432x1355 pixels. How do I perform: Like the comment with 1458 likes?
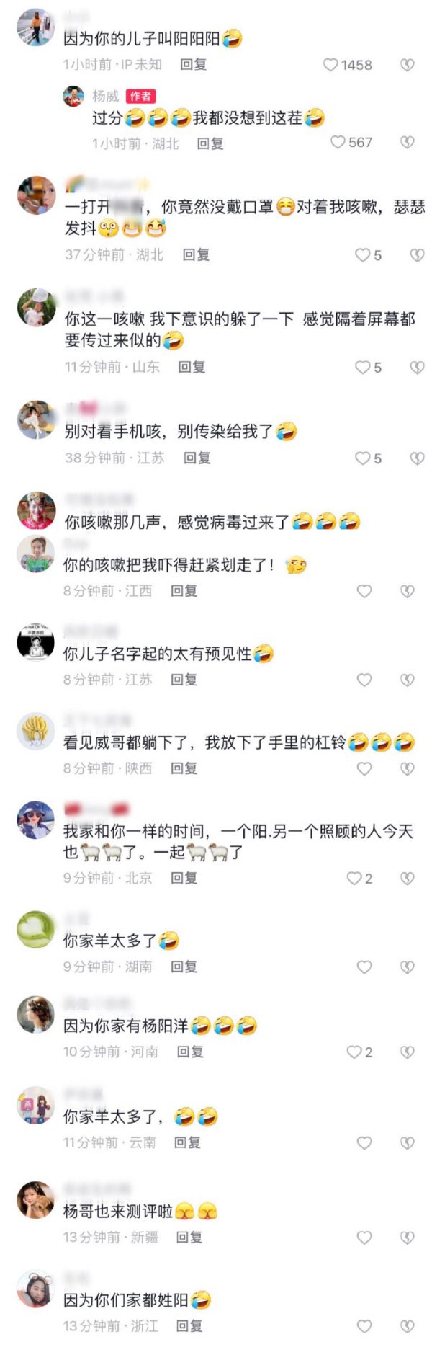(330, 65)
